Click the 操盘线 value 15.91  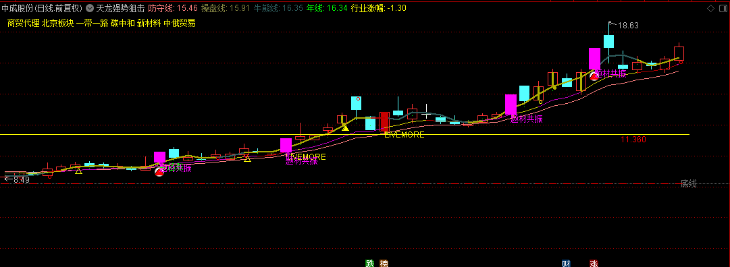tap(240, 8)
